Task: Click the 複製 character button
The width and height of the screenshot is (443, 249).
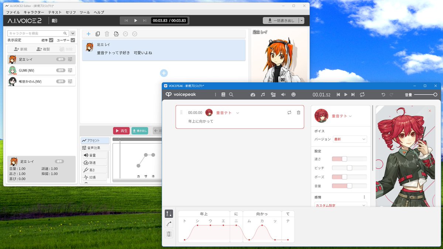Action: pyautogui.click(x=43, y=49)
